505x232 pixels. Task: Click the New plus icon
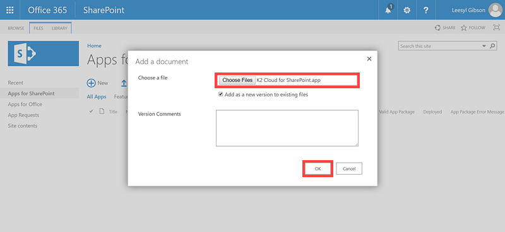pos(91,83)
